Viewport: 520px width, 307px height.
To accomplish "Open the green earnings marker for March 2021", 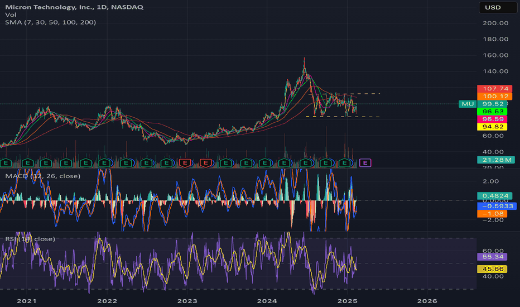I will (x=46, y=162).
